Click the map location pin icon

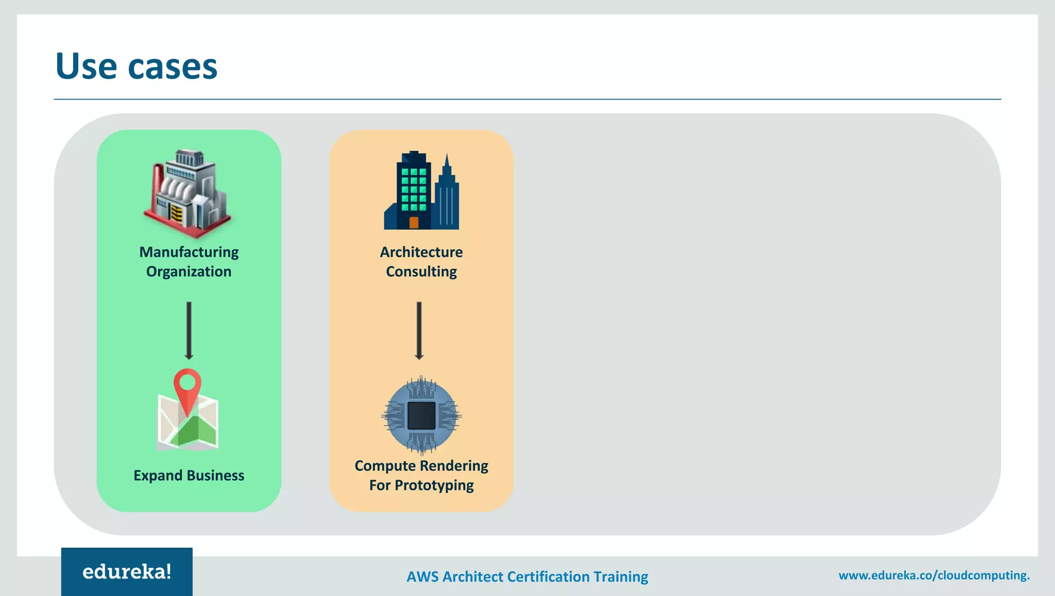pos(188,410)
